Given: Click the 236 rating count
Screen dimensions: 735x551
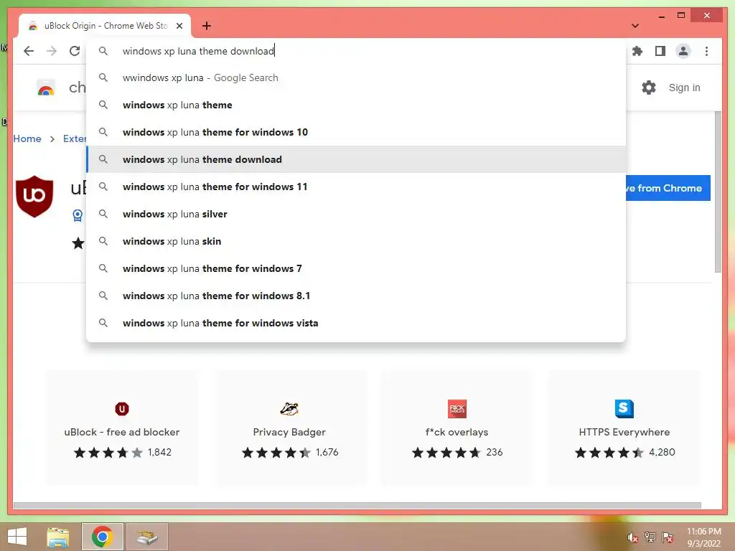Looking at the screenshot, I should coord(495,452).
